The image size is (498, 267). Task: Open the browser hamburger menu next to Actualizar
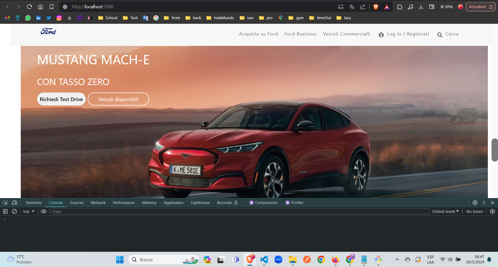coord(491,7)
